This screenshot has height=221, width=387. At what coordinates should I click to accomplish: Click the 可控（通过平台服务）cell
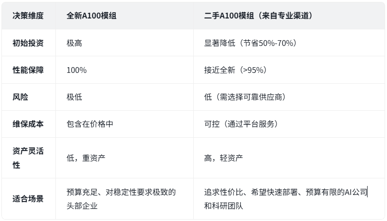point(241,124)
